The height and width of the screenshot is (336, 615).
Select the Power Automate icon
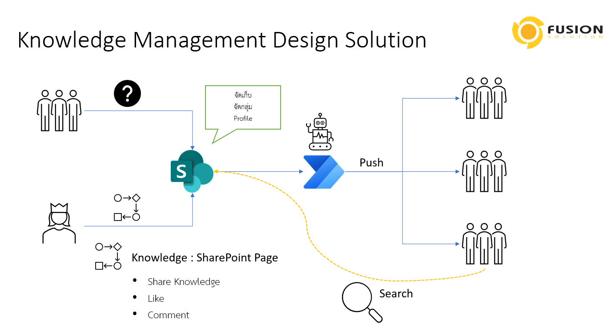pos(322,171)
